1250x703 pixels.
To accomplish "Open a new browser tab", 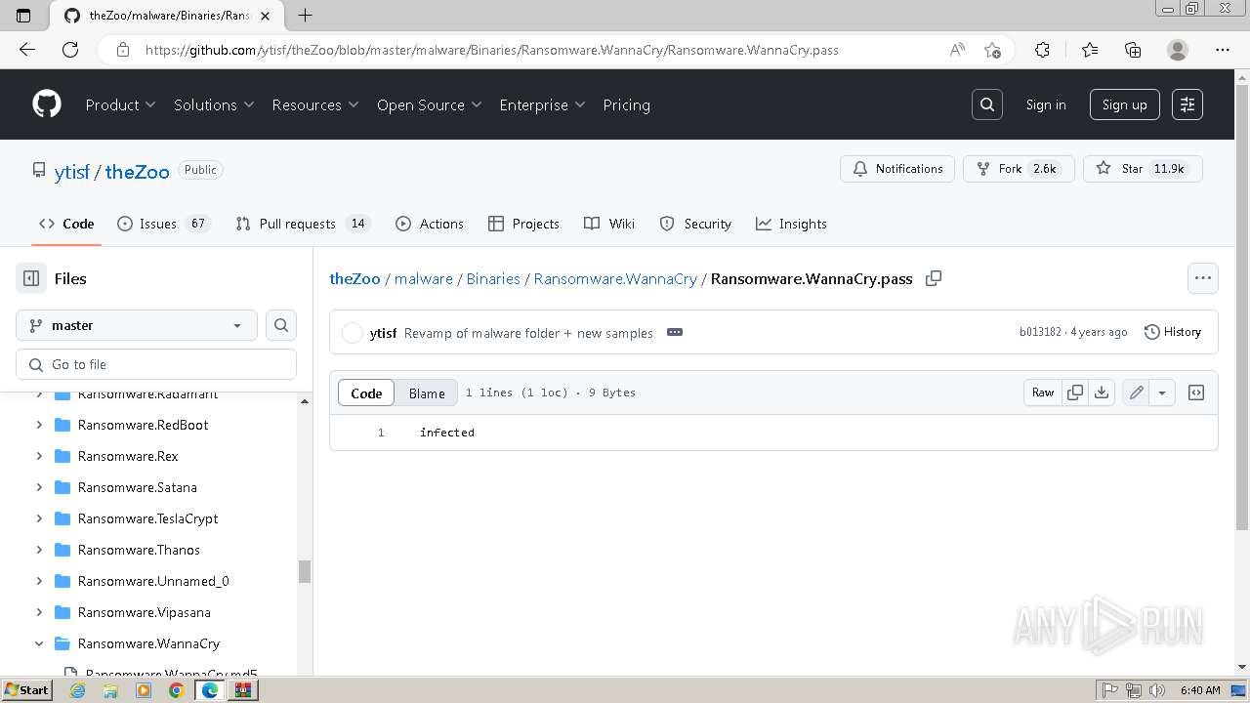I will pos(306,15).
